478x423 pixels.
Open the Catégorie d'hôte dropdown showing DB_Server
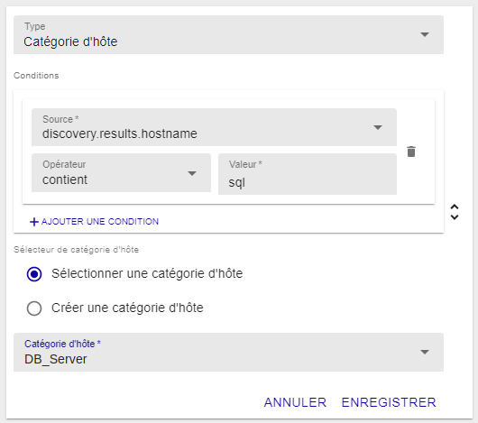tap(228, 353)
